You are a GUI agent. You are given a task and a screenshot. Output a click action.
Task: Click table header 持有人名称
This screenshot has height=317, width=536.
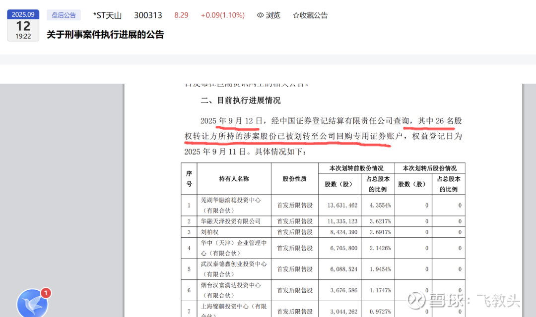pyautogui.click(x=234, y=179)
